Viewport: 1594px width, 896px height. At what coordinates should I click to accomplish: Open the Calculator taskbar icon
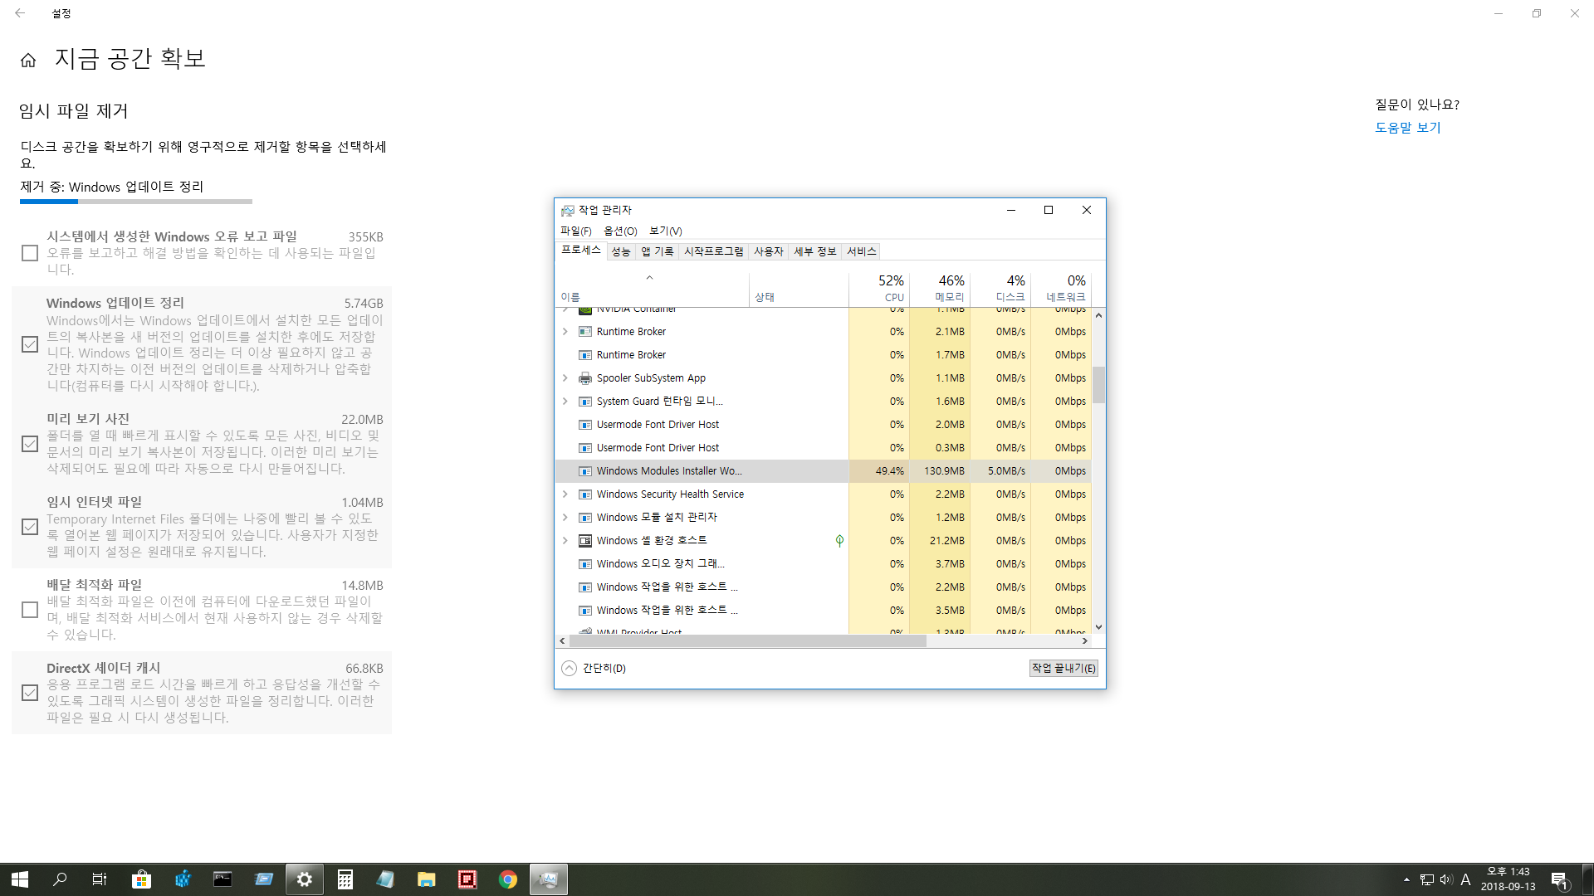click(x=345, y=879)
